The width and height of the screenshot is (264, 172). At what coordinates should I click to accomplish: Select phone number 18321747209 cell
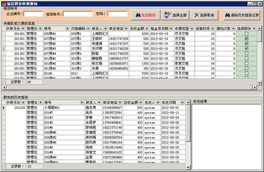[118, 39]
